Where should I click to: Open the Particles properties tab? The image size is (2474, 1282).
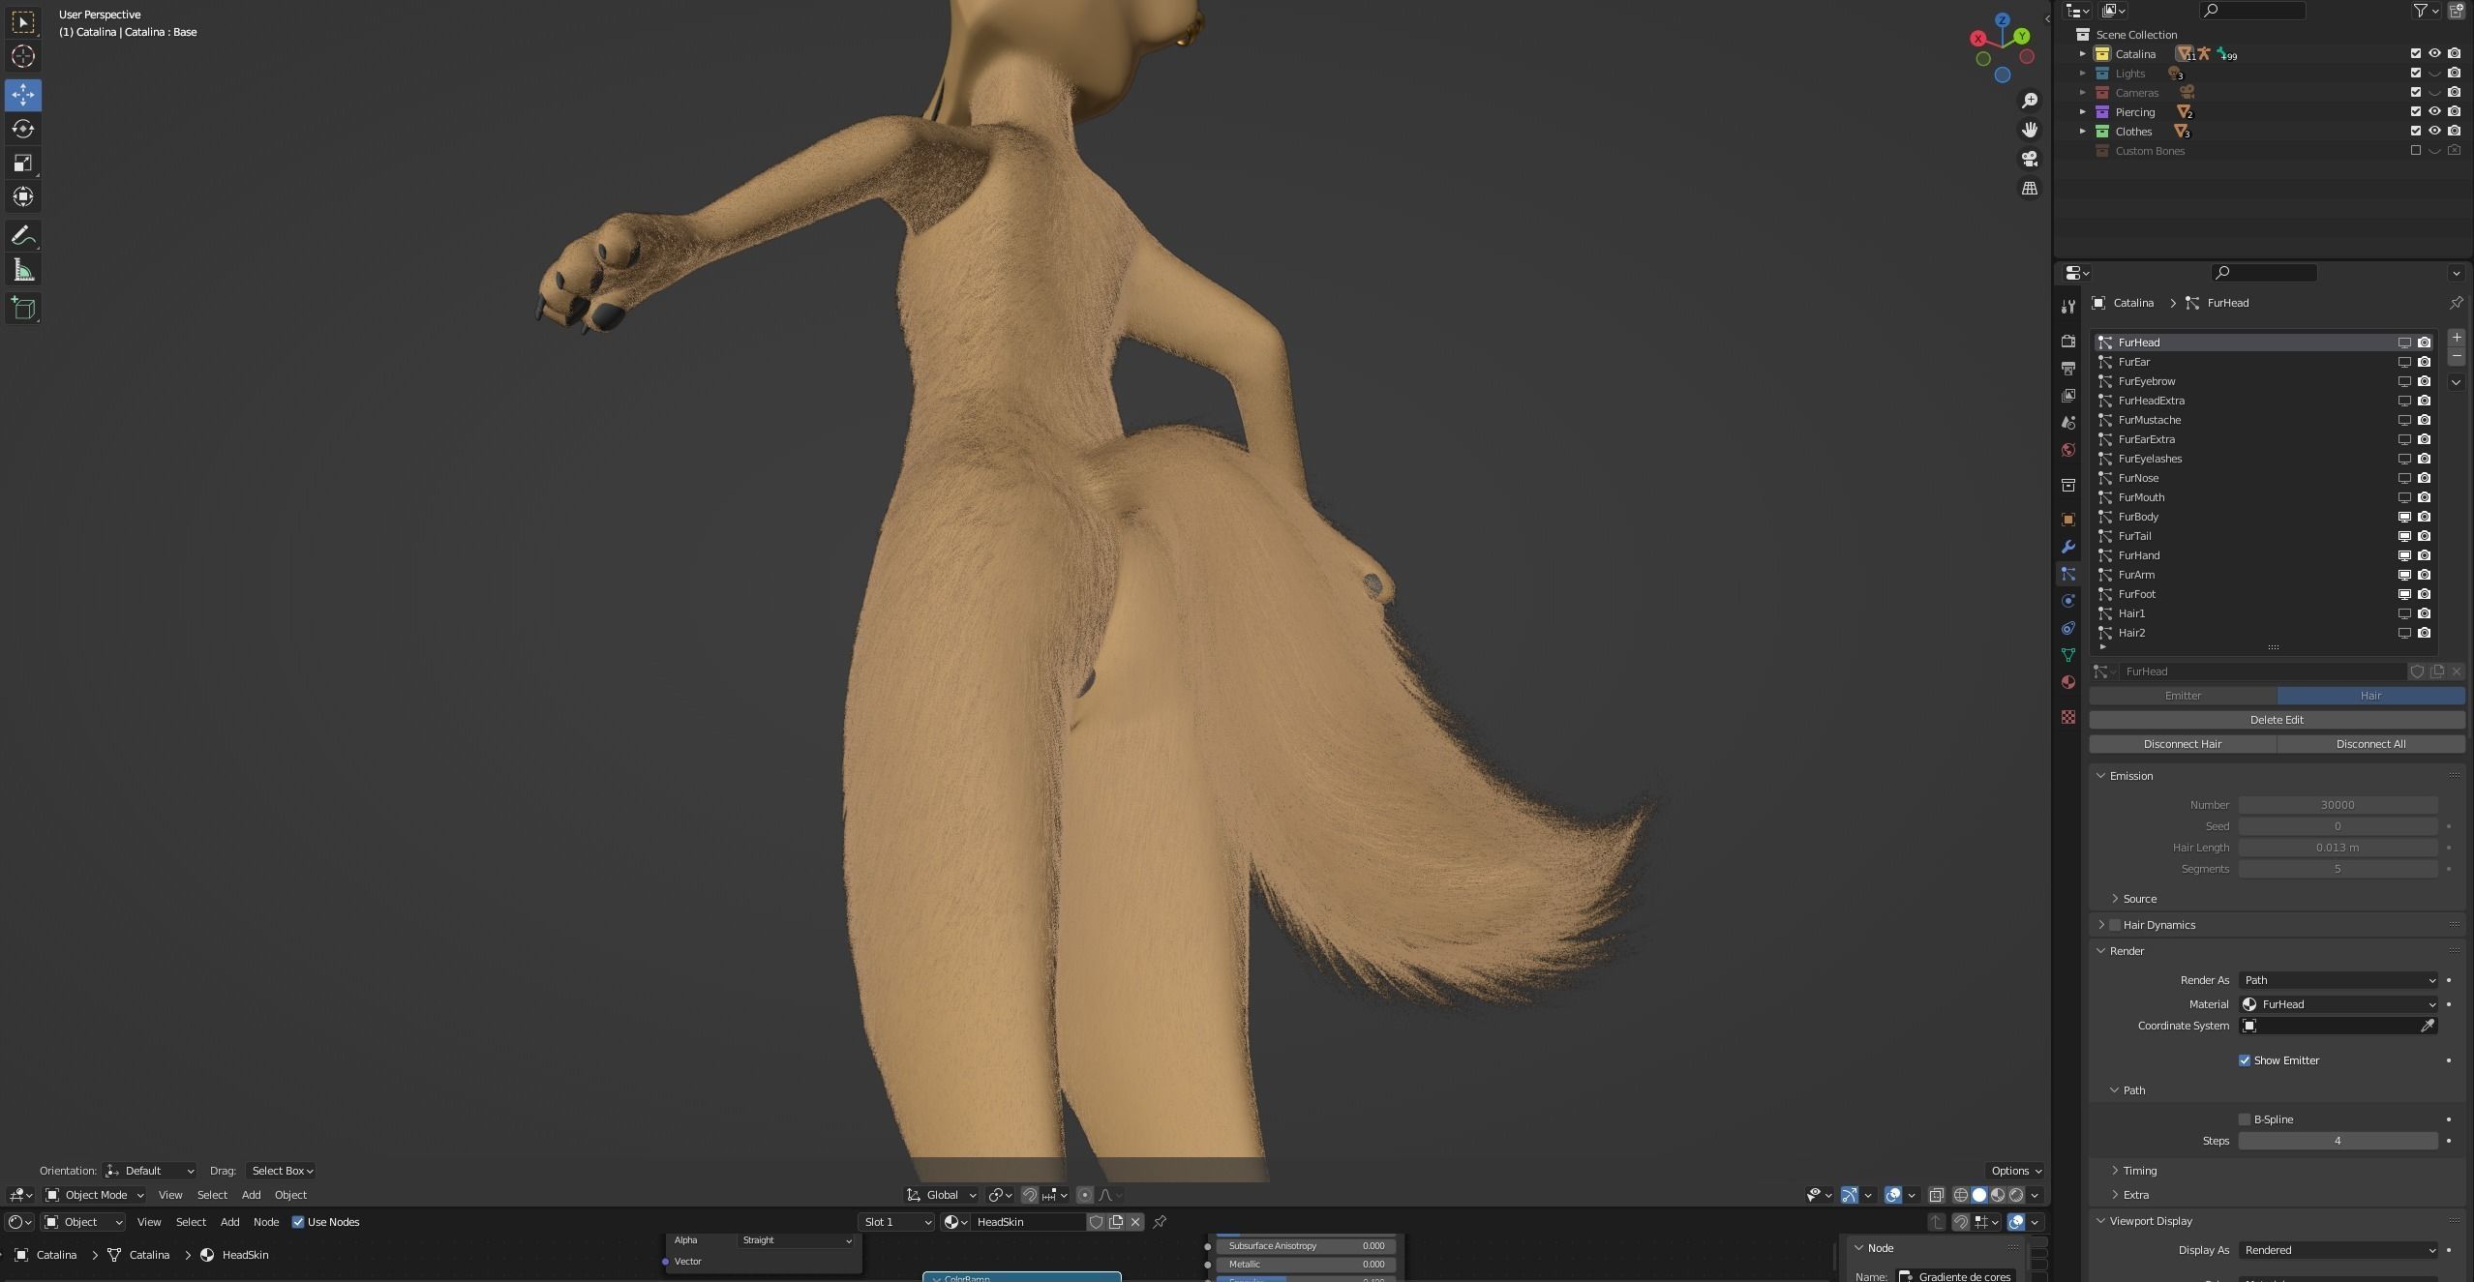click(x=2068, y=574)
